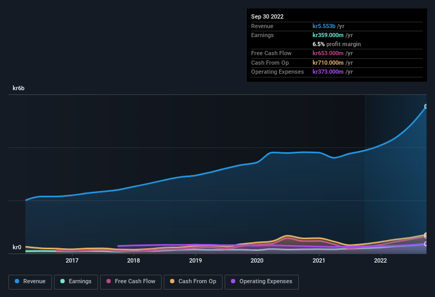The height and width of the screenshot is (297, 435).
Task: Click the kr0 y-axis label
Action: coord(17,247)
